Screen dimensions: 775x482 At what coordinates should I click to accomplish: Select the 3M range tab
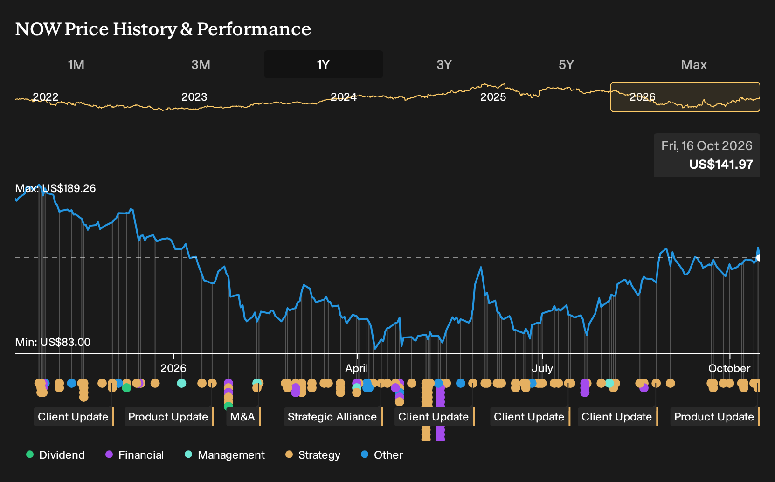[x=201, y=64]
